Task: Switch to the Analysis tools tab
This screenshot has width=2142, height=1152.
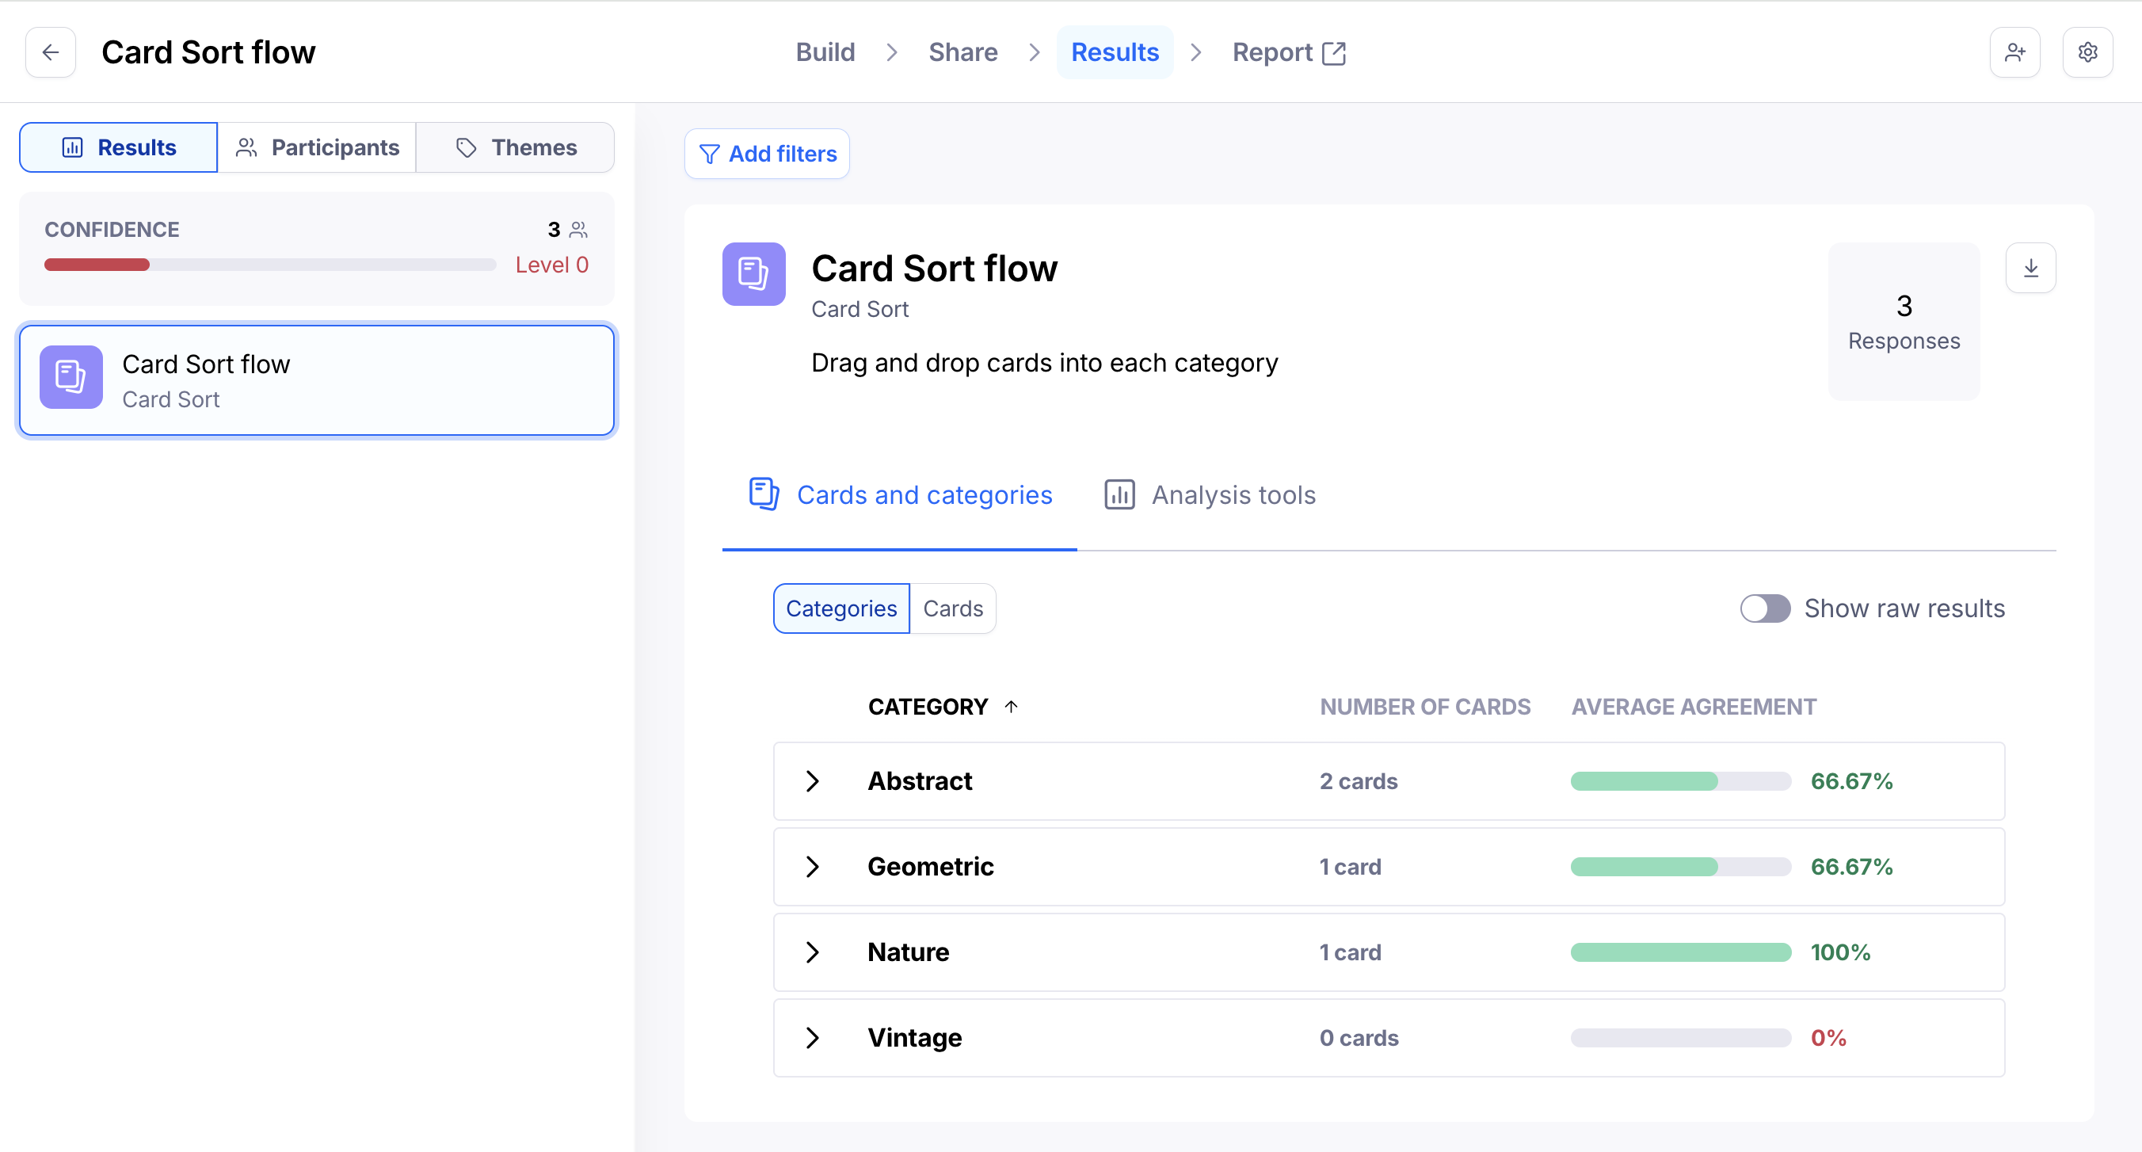Action: 1210,495
